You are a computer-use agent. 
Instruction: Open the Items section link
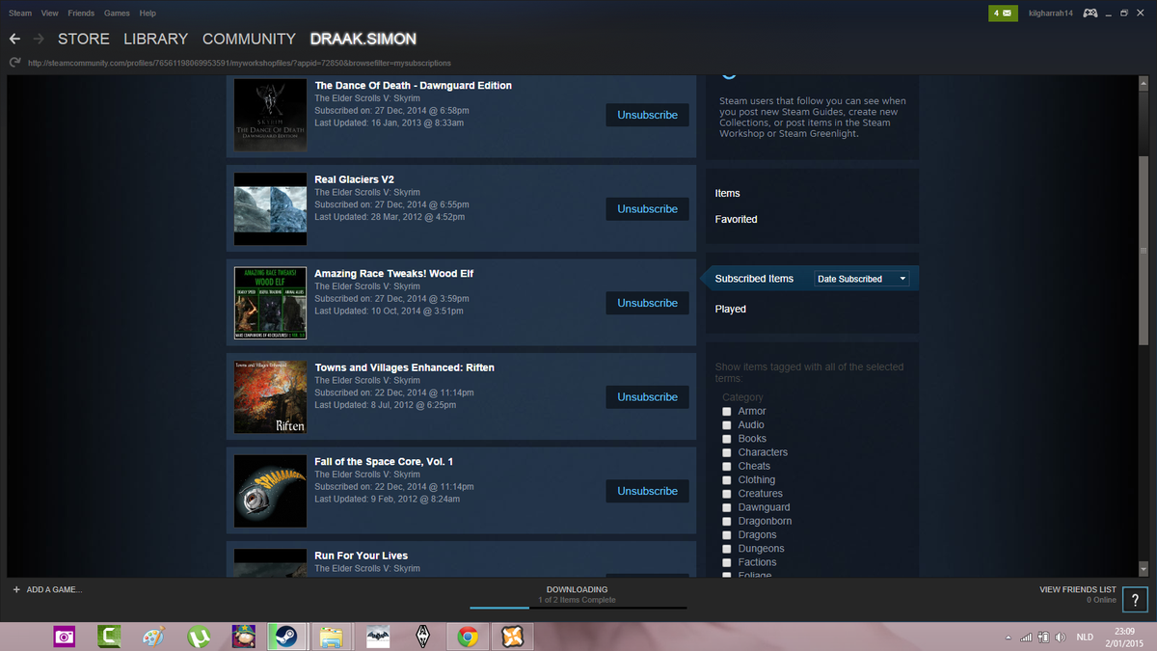coord(728,194)
